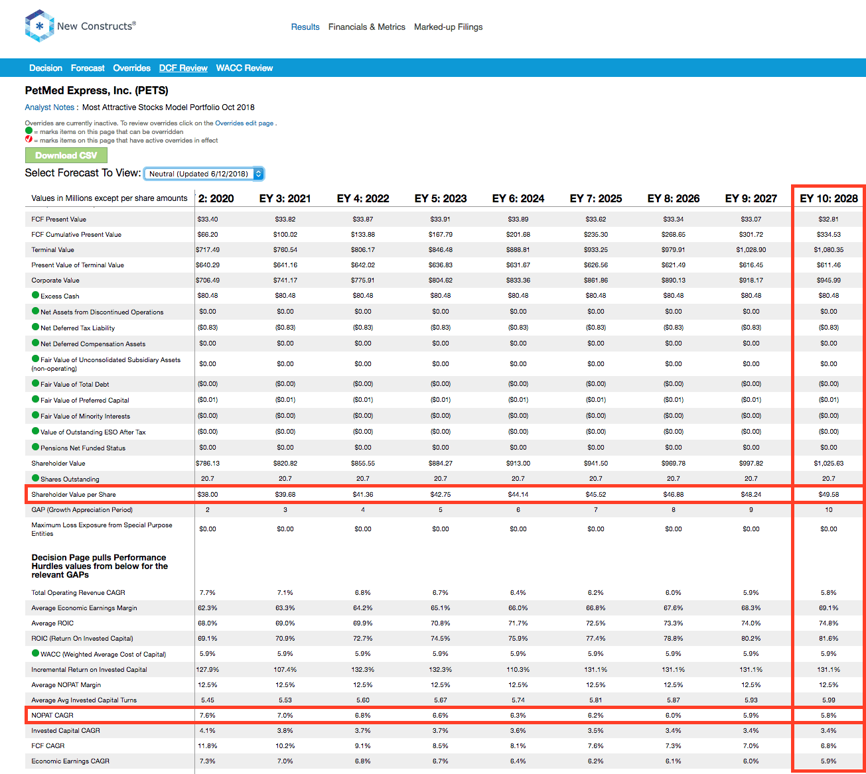This screenshot has height=774, width=866.
Task: Click green dot beside Net Assets from Discontinued Operations
Action: (36, 311)
